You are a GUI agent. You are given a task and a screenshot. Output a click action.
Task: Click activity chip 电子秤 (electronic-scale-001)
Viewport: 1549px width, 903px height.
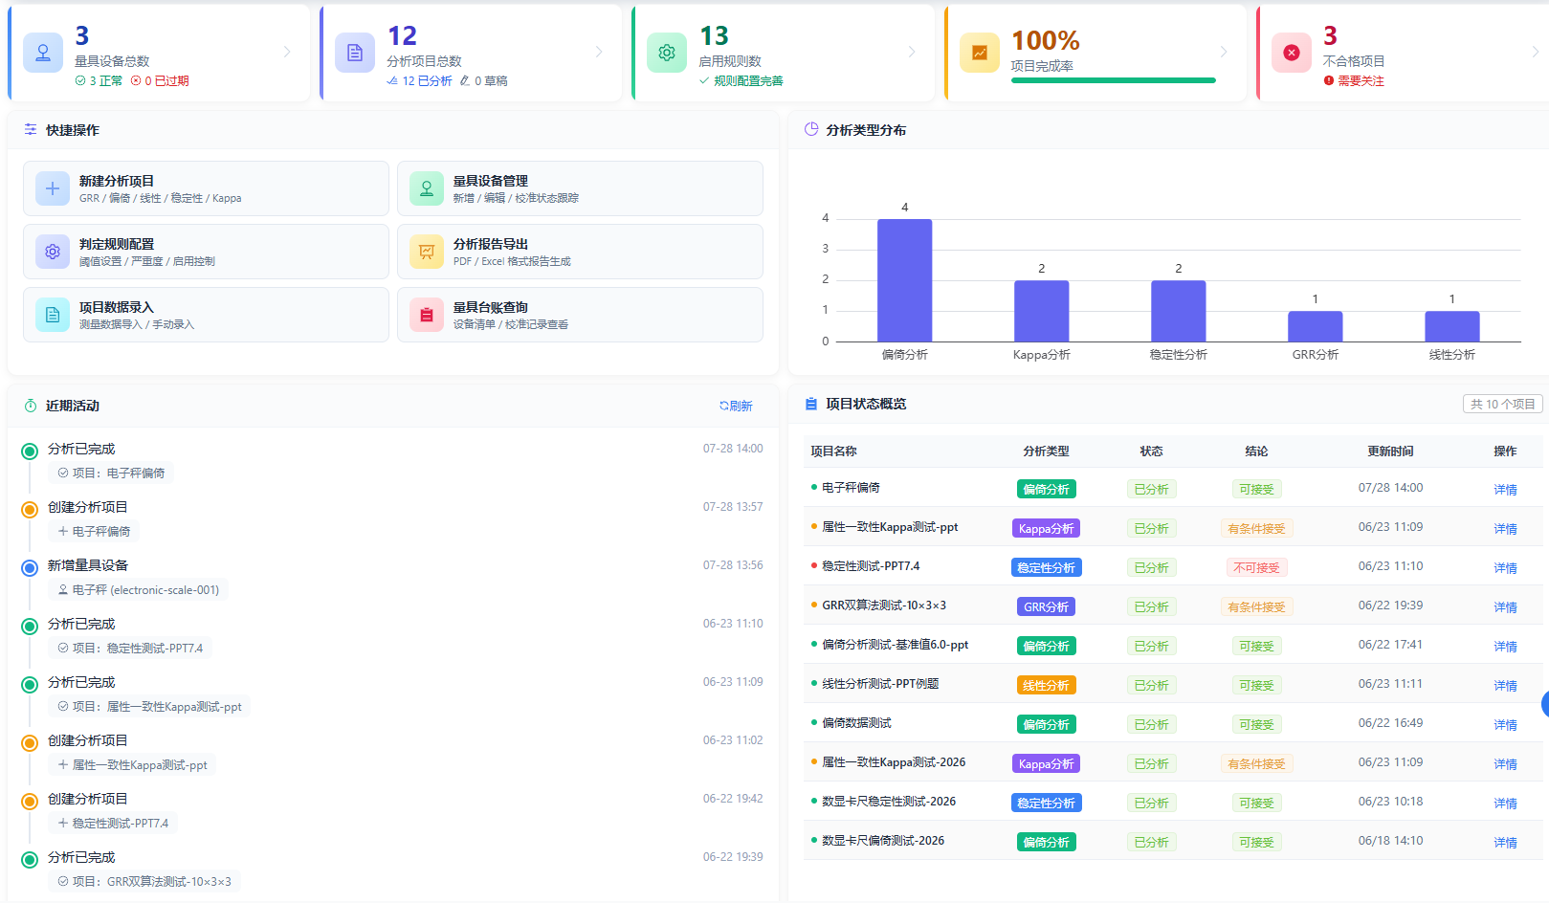pyautogui.click(x=138, y=590)
